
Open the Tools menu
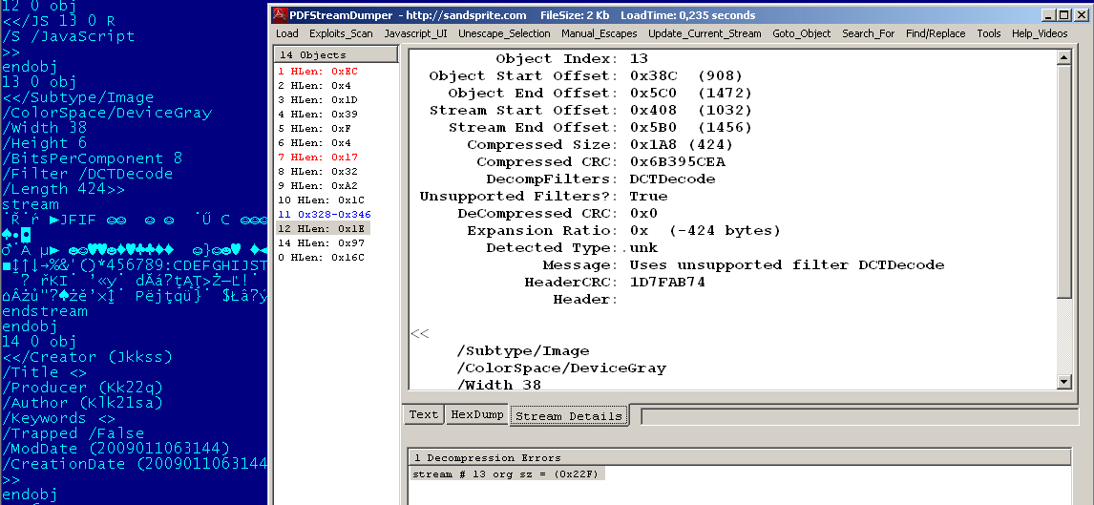[989, 33]
